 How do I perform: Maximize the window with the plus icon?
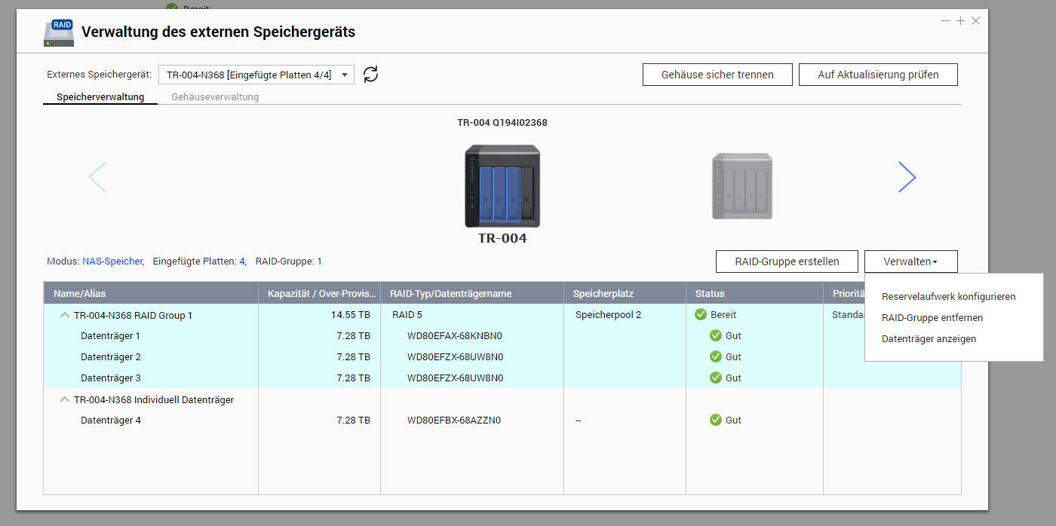960,21
